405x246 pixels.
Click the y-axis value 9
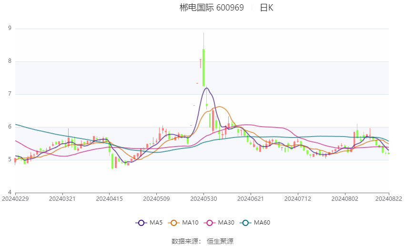(10, 28)
